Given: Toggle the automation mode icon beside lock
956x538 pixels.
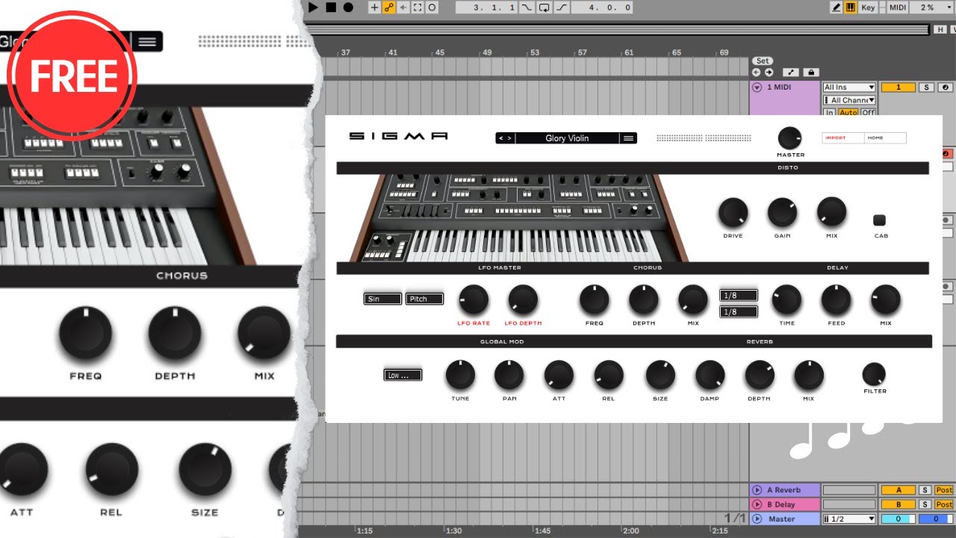Looking at the screenshot, I should (791, 72).
